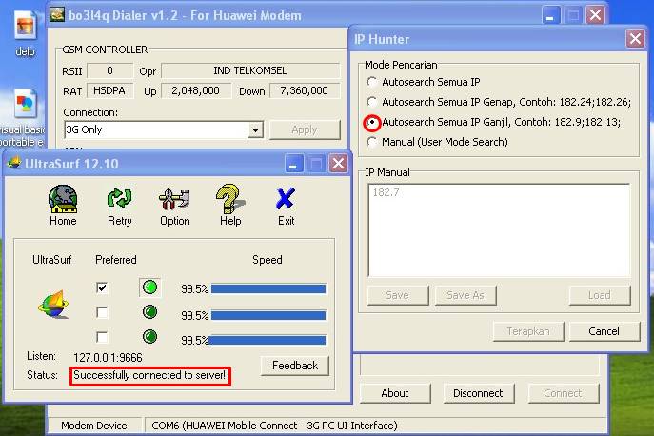Viewport: 654px width, 436px height.
Task: Click the third server green status light
Action: [x=149, y=336]
